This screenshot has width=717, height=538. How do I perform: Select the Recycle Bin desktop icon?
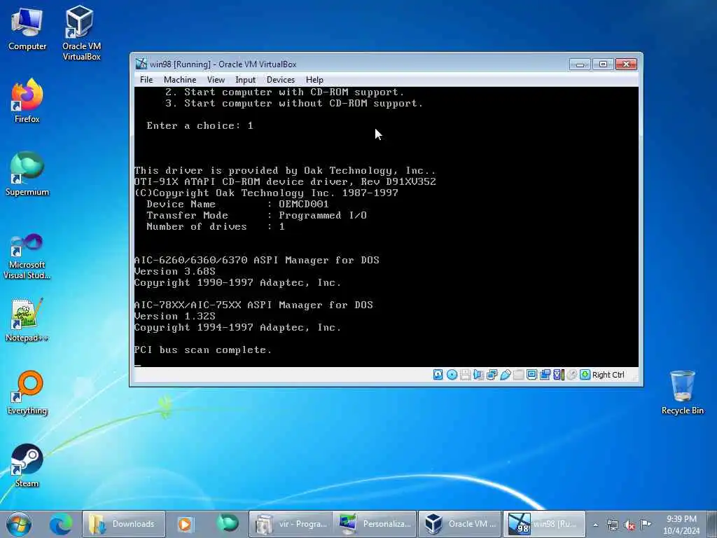tap(682, 393)
